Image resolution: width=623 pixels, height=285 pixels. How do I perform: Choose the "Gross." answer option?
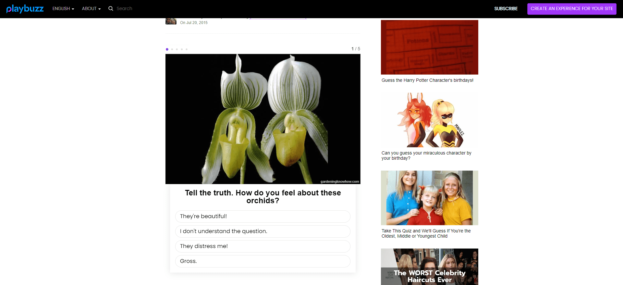[263, 261]
